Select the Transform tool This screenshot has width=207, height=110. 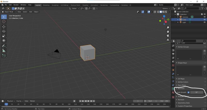(x=4, y=41)
